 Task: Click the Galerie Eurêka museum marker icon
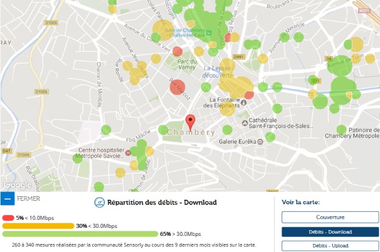coord(261,141)
